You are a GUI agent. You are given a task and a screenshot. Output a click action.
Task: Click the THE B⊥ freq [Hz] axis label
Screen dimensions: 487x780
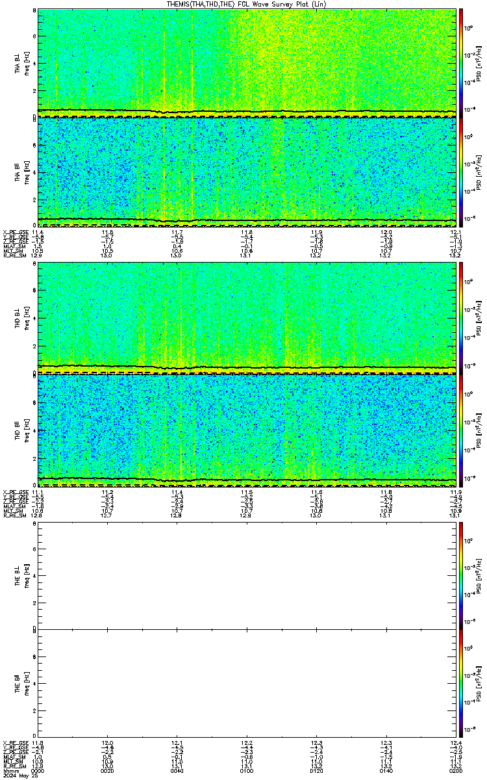tap(27, 575)
